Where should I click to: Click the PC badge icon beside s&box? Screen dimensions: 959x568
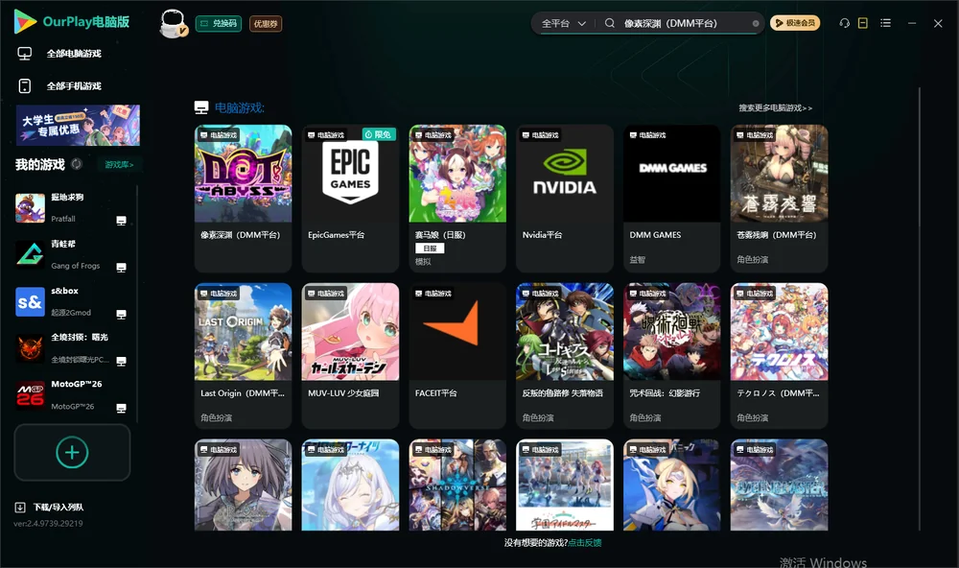[x=121, y=315]
